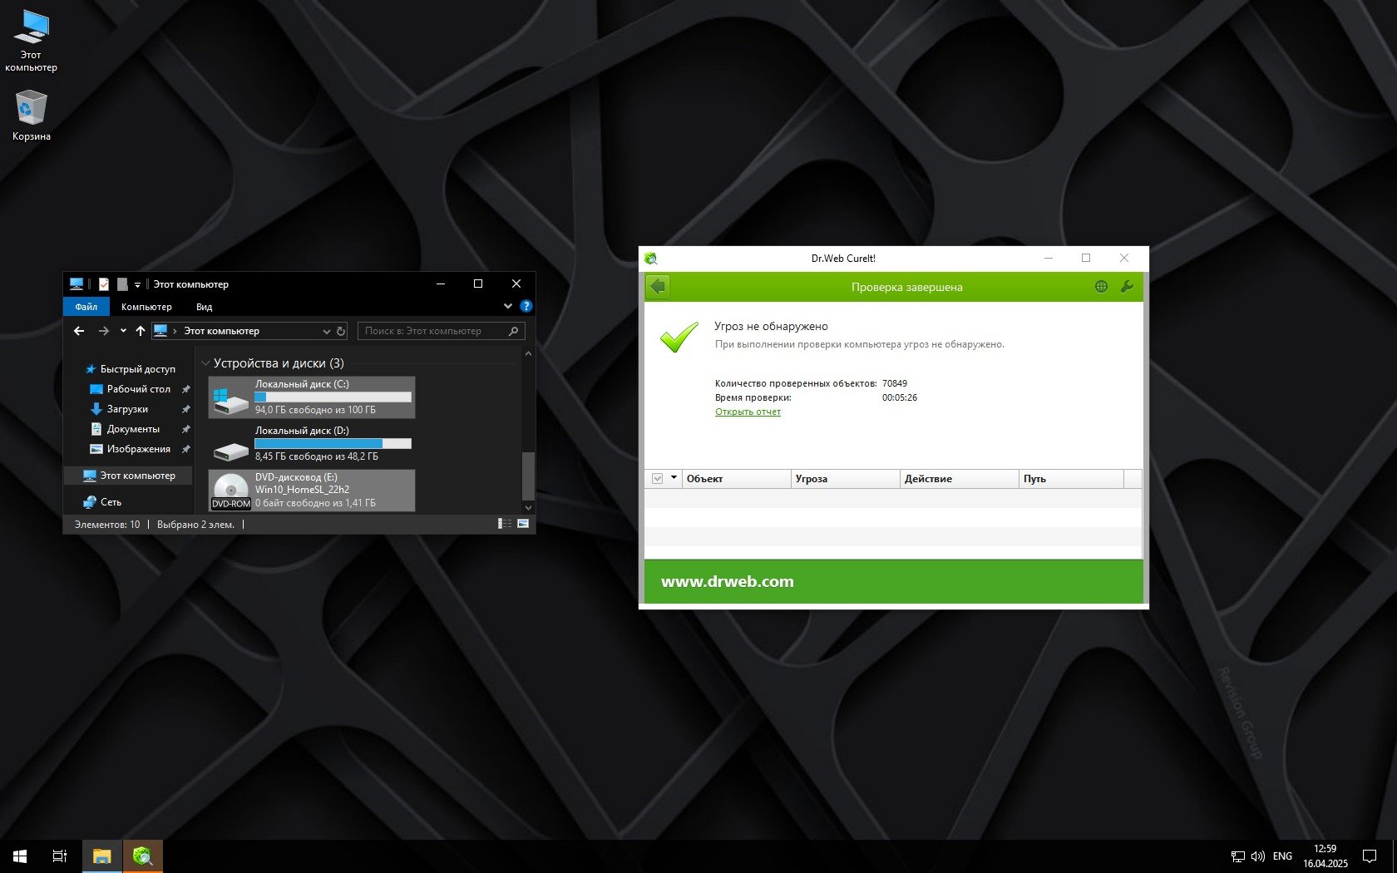Open Task View on the taskbar

60,856
